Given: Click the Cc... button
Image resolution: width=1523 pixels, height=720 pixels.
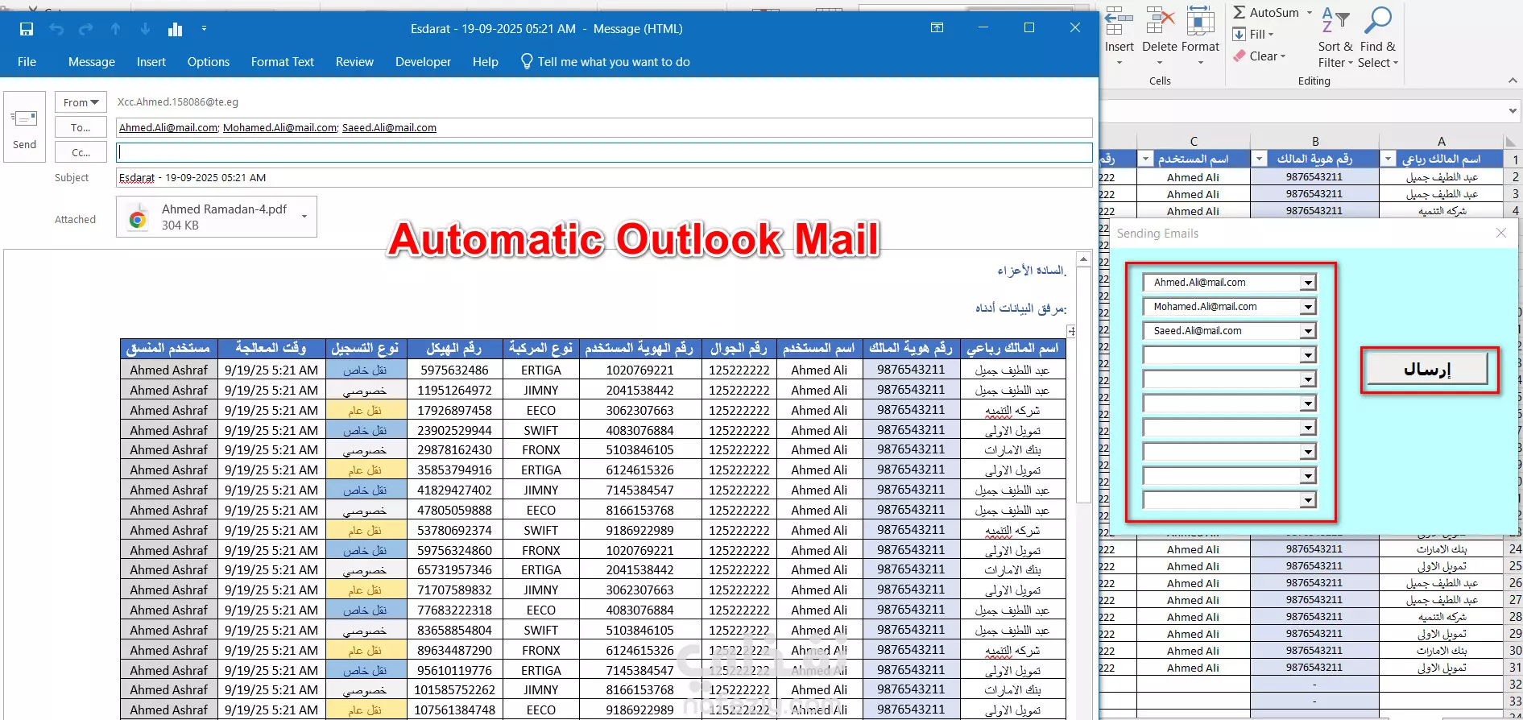Looking at the screenshot, I should (x=81, y=152).
